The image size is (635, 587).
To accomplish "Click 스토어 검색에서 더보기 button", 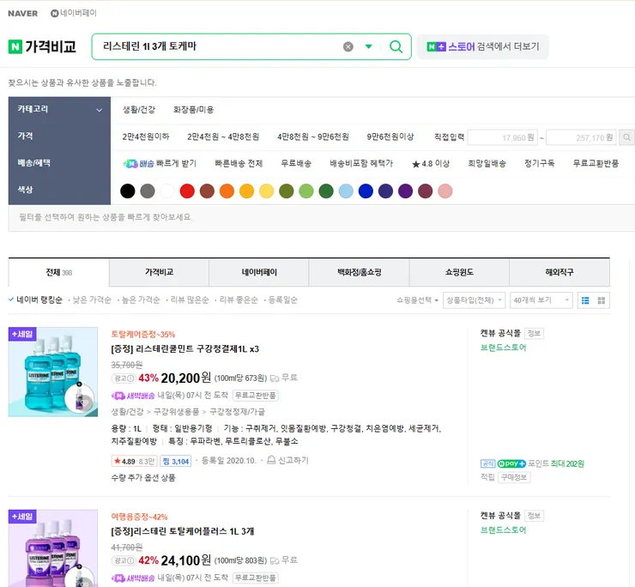I will tap(483, 46).
